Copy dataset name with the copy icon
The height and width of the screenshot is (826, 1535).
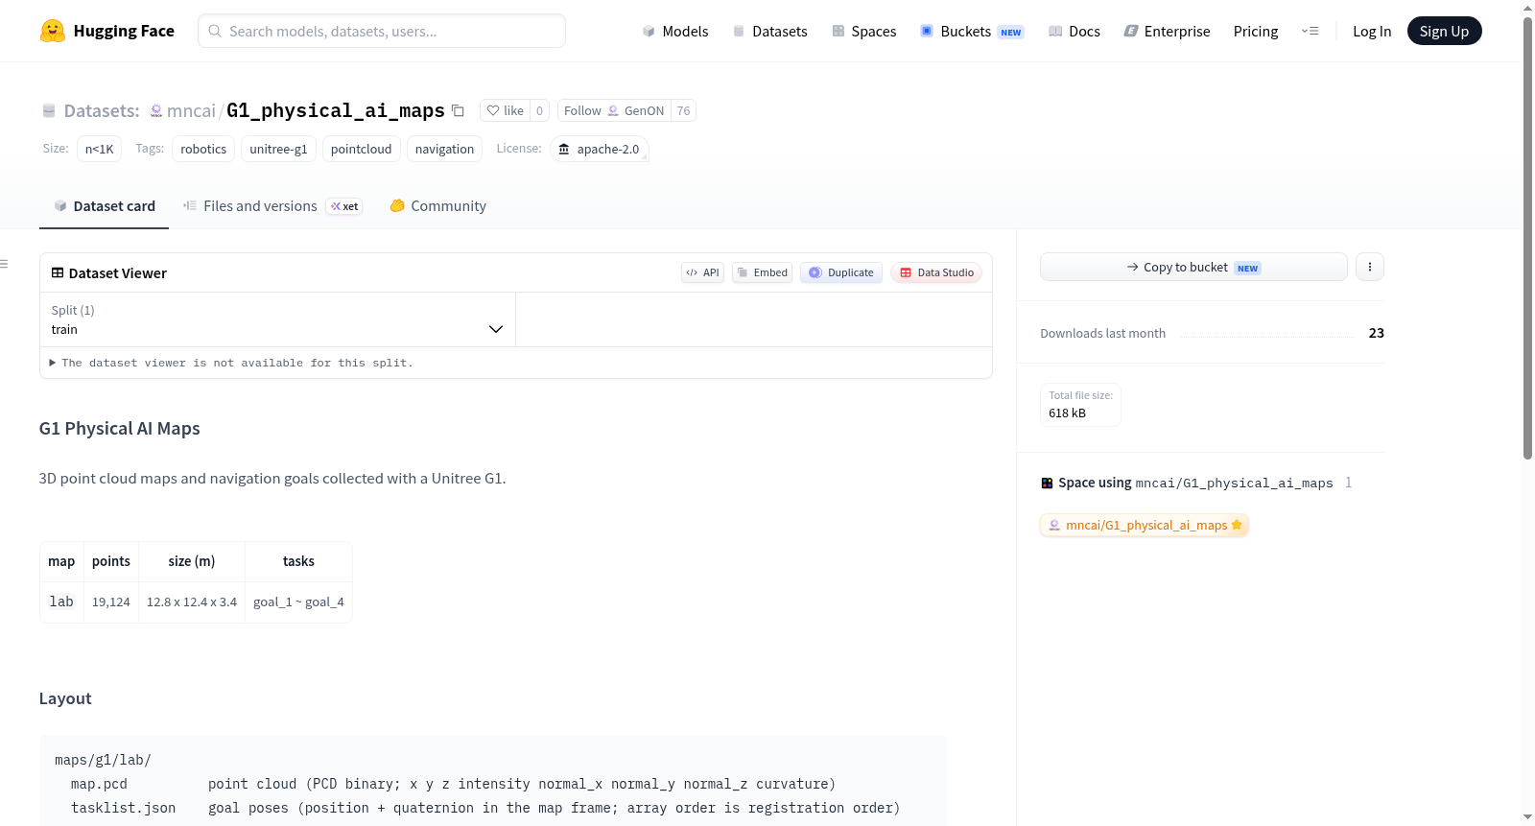(x=459, y=110)
